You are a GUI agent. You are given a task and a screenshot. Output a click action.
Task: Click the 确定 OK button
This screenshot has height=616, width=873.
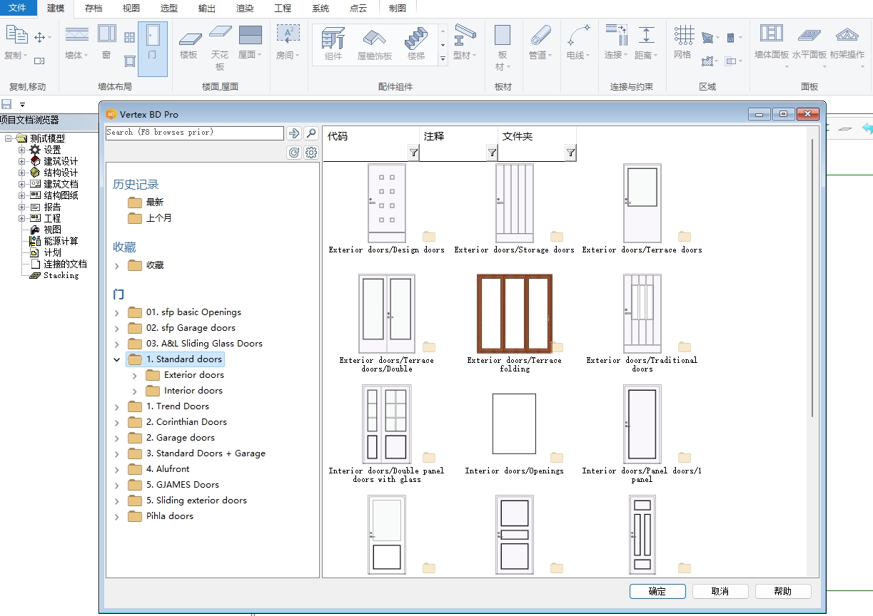pos(657,591)
